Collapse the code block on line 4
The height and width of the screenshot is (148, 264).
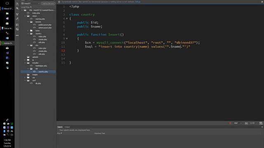pos(67,18)
